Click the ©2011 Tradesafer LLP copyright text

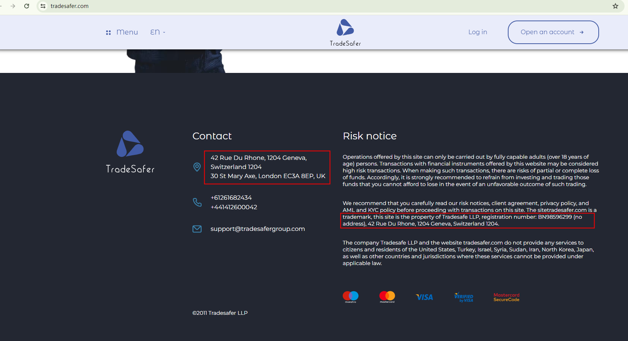[220, 313]
